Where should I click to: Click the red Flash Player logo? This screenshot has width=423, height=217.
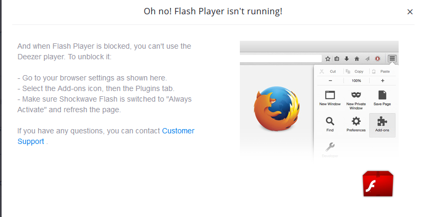click(378, 184)
